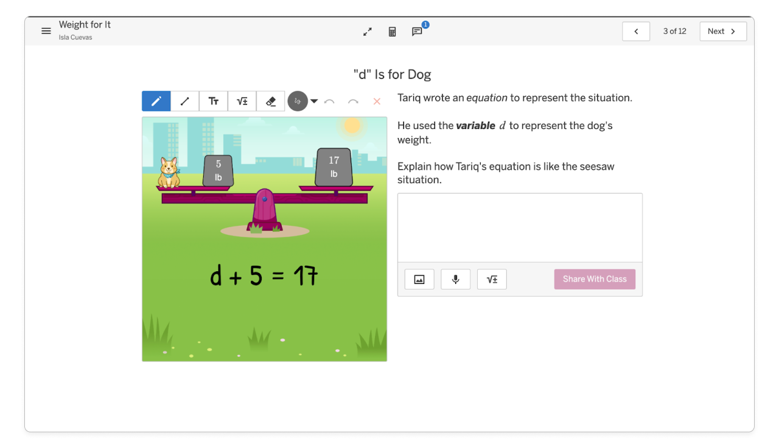Open the hamburger navigation menu
Screen dimensions: 779x447
(46, 31)
